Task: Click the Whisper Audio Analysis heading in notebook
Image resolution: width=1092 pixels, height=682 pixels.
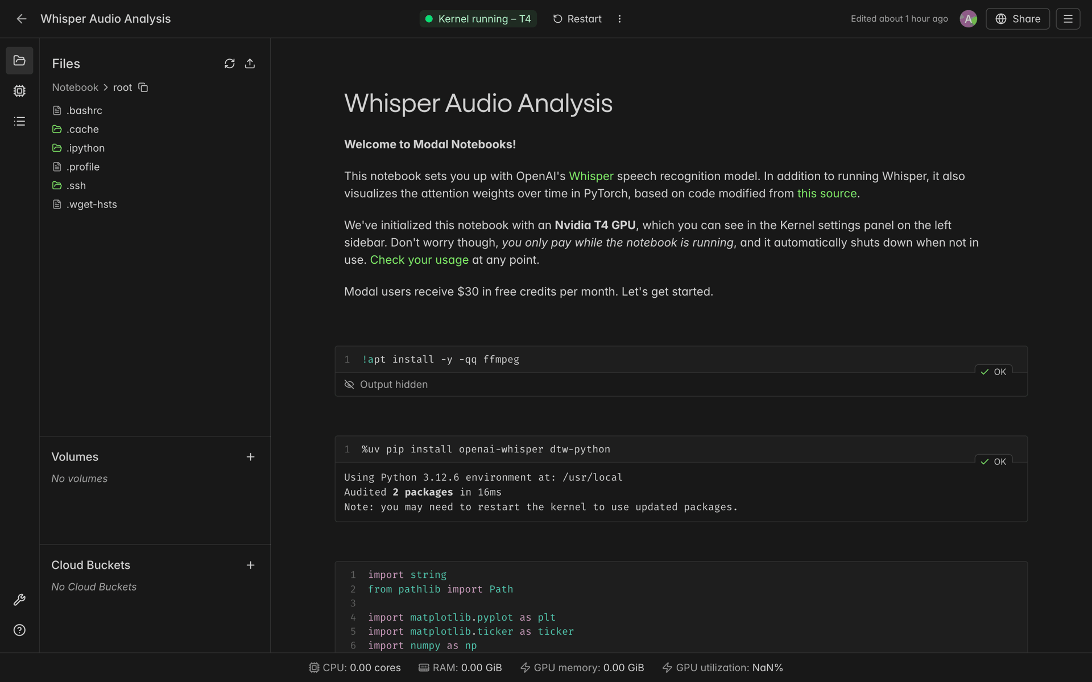Action: coord(478,103)
